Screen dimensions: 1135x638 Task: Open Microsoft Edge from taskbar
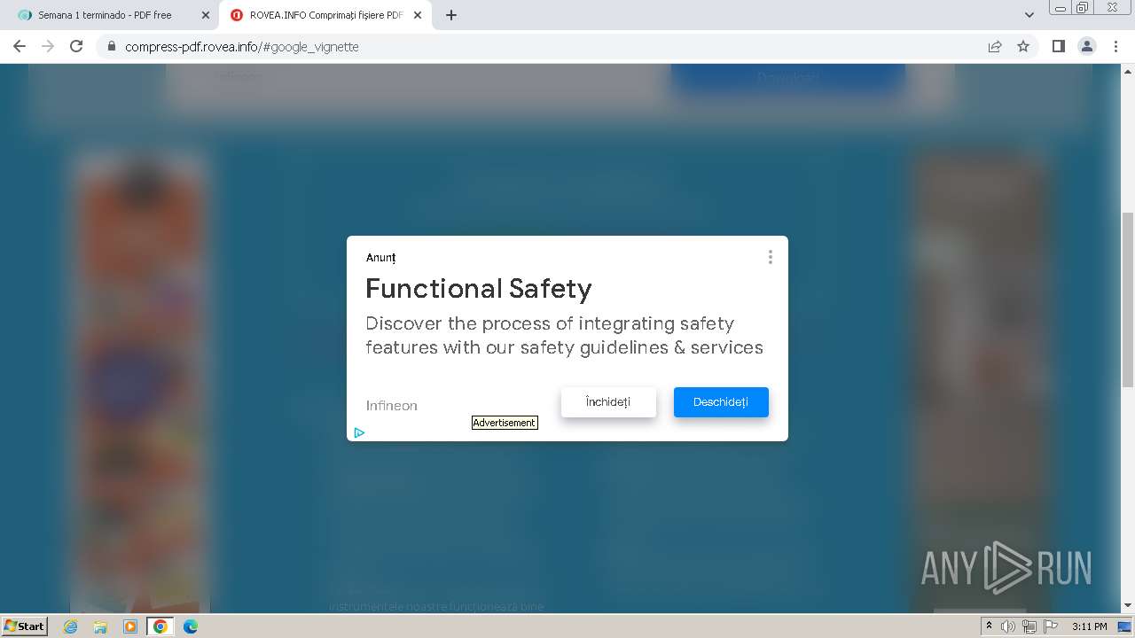[x=190, y=626]
